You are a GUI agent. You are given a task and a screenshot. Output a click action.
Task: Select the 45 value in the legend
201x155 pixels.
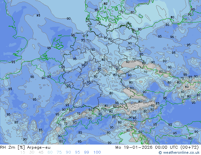pos(41,152)
